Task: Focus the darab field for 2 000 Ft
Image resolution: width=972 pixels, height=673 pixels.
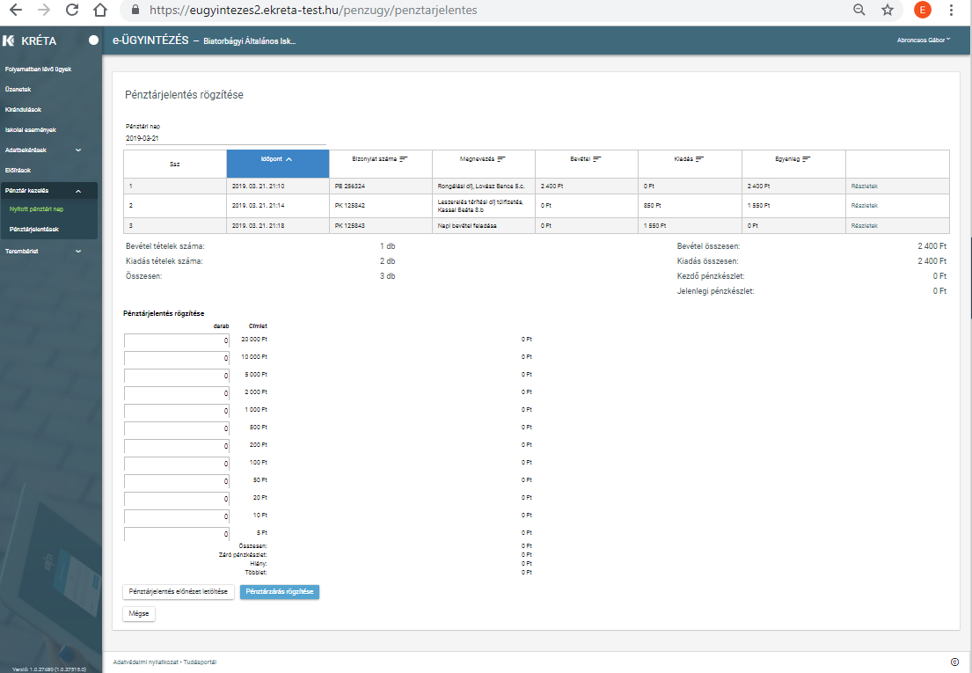Action: [x=177, y=393]
